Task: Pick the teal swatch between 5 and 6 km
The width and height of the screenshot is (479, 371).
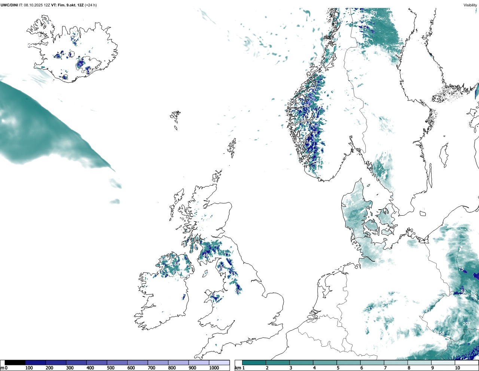Action: [348, 362]
